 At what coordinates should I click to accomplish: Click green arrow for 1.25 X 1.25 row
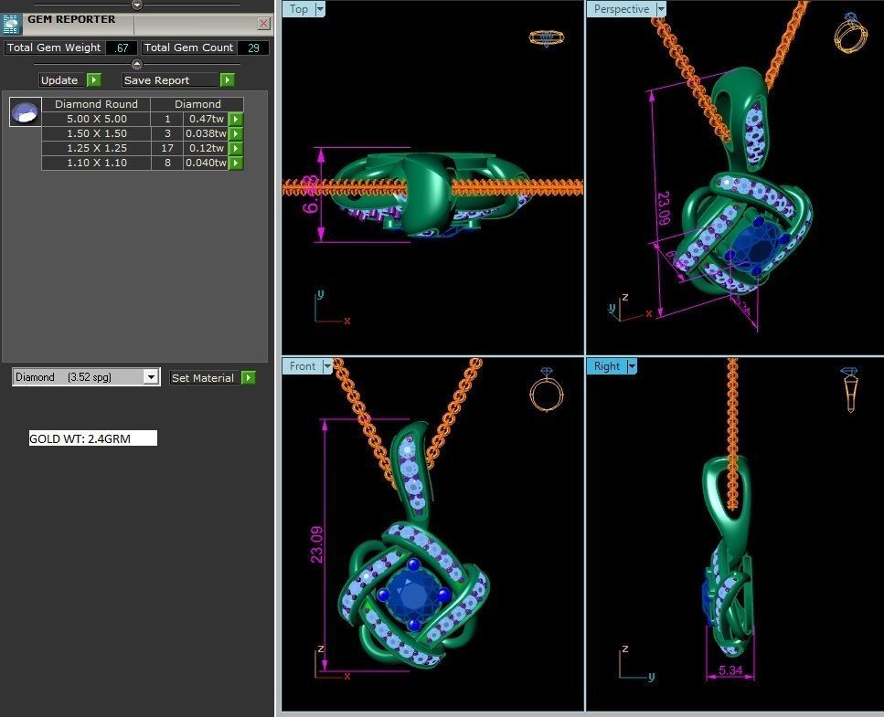click(236, 148)
